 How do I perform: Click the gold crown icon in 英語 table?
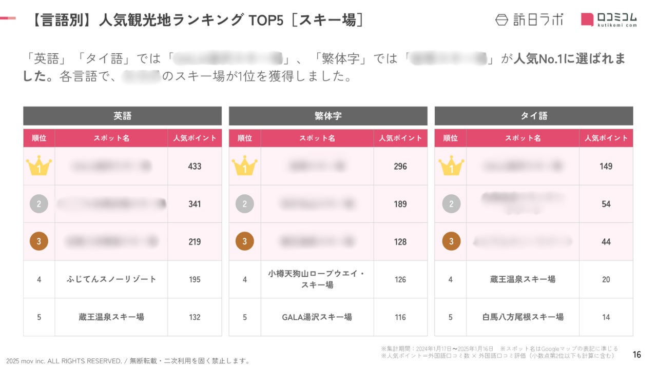pos(39,166)
